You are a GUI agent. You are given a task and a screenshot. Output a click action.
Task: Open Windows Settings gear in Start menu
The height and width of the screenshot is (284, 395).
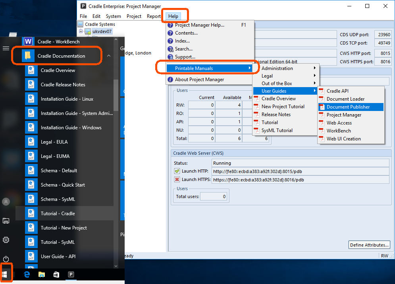(x=6, y=240)
